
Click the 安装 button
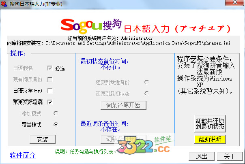point(43,139)
